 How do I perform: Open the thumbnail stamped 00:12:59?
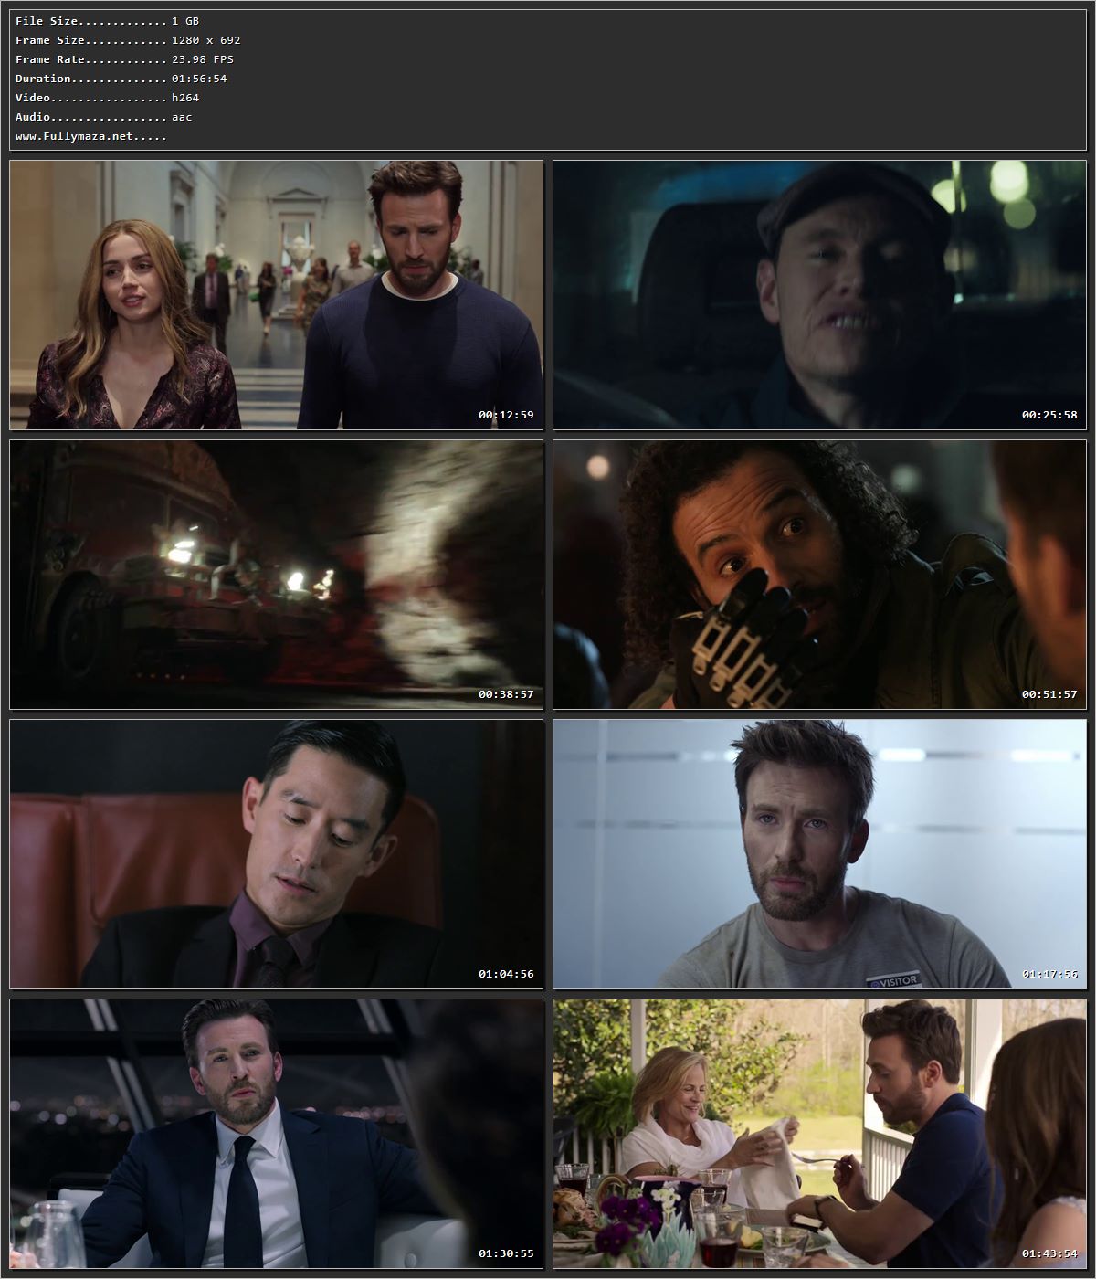pos(276,295)
